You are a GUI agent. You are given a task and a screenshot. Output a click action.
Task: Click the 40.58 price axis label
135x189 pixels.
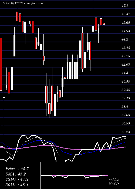pyautogui.click(x=126, y=81)
